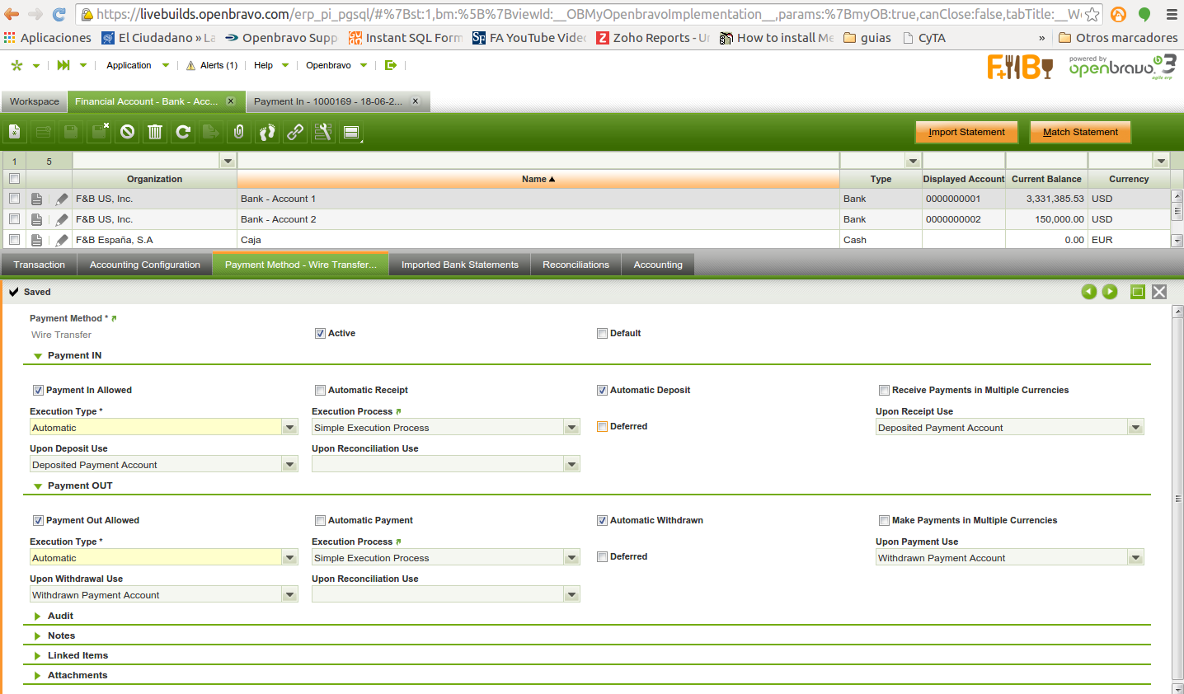The image size is (1184, 694).
Task: Click the paperclip Attachments icon
Action: (239, 132)
